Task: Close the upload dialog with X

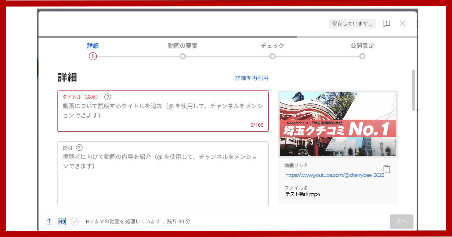Action: point(402,24)
